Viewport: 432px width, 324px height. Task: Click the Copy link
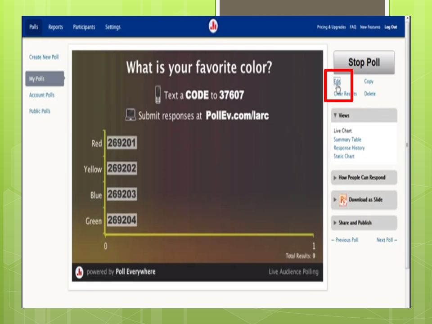[369, 81]
